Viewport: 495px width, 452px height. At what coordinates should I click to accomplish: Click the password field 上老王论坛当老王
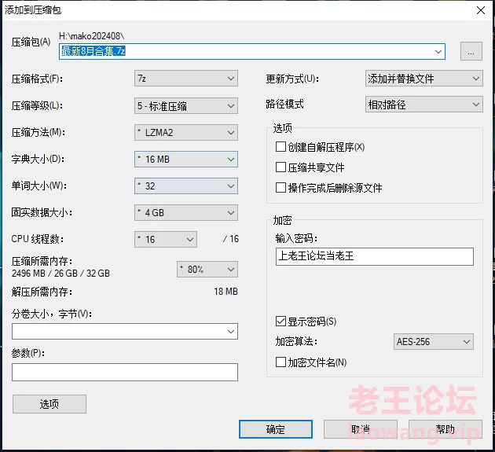pyautogui.click(x=375, y=256)
